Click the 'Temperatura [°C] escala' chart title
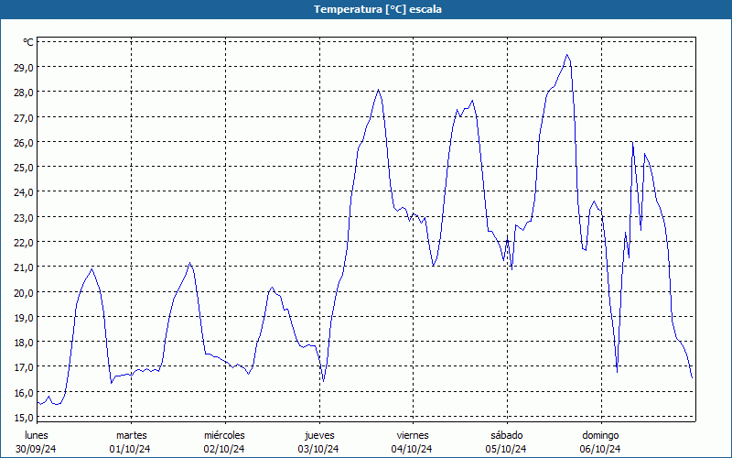Viewport: 732px width, 458px height. [x=378, y=9]
